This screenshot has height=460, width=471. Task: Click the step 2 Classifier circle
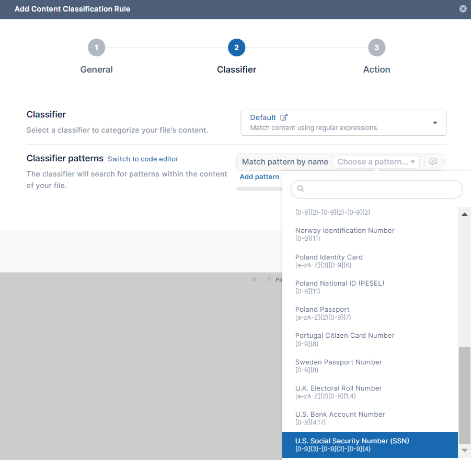236,48
